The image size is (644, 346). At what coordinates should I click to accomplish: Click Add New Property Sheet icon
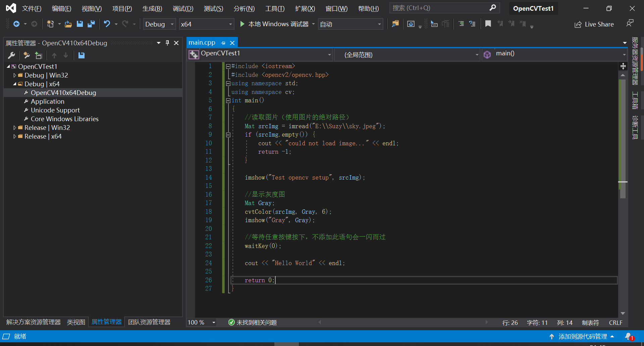tap(27, 55)
